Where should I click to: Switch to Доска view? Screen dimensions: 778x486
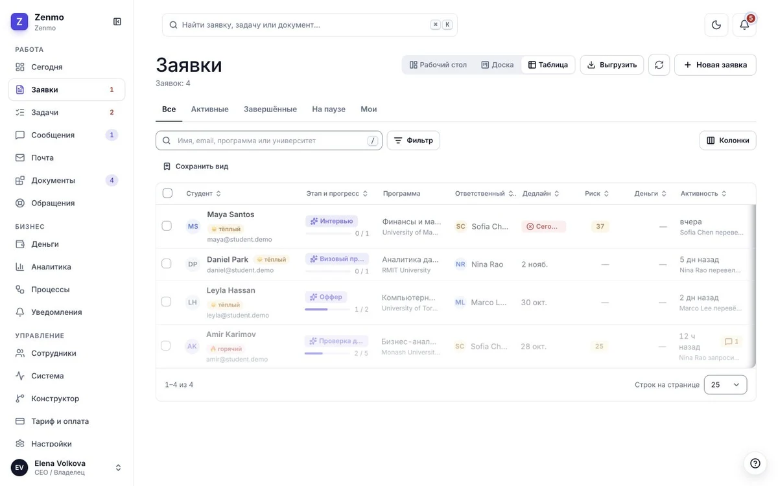[x=497, y=65]
